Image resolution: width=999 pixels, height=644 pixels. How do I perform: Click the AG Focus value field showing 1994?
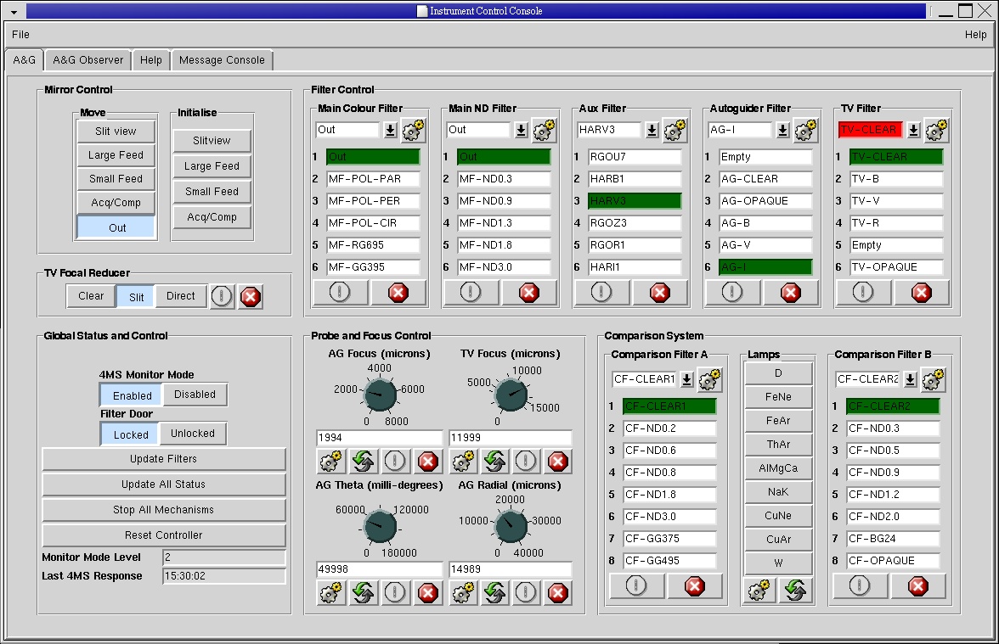[379, 438]
